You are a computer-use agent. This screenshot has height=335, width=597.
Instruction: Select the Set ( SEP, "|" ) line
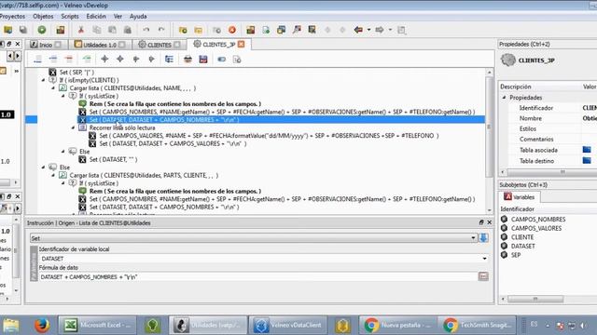tap(76, 73)
